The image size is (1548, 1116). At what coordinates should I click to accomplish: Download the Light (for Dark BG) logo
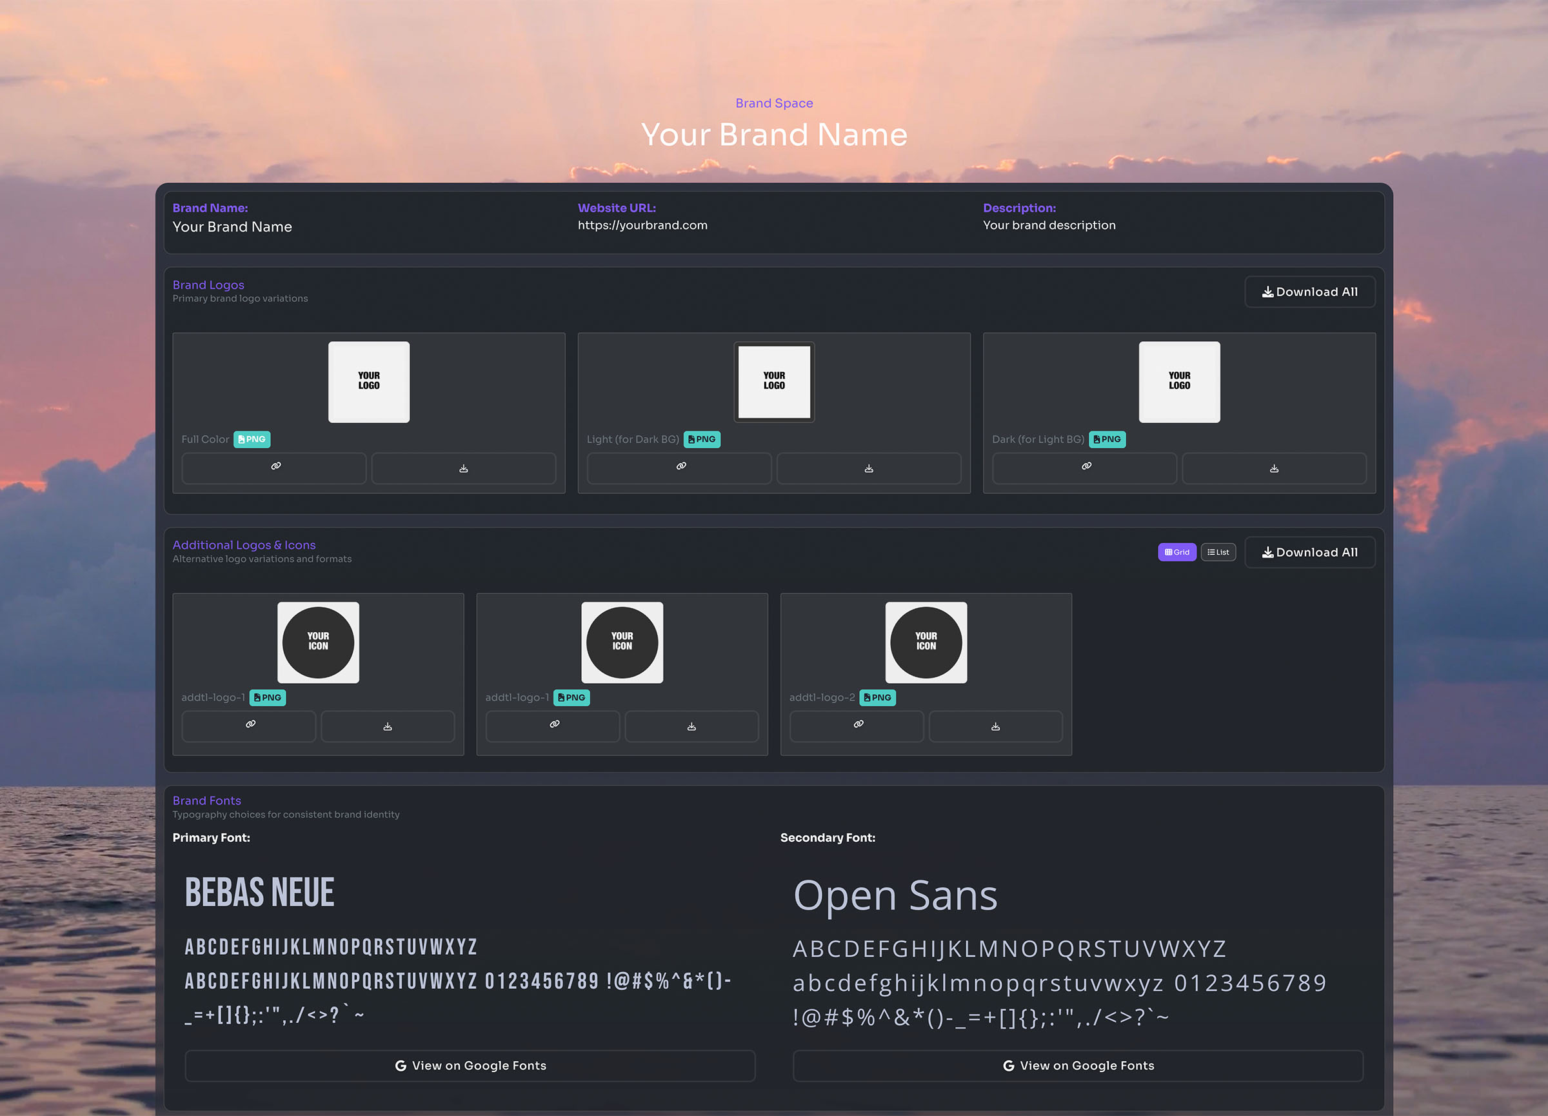click(868, 468)
